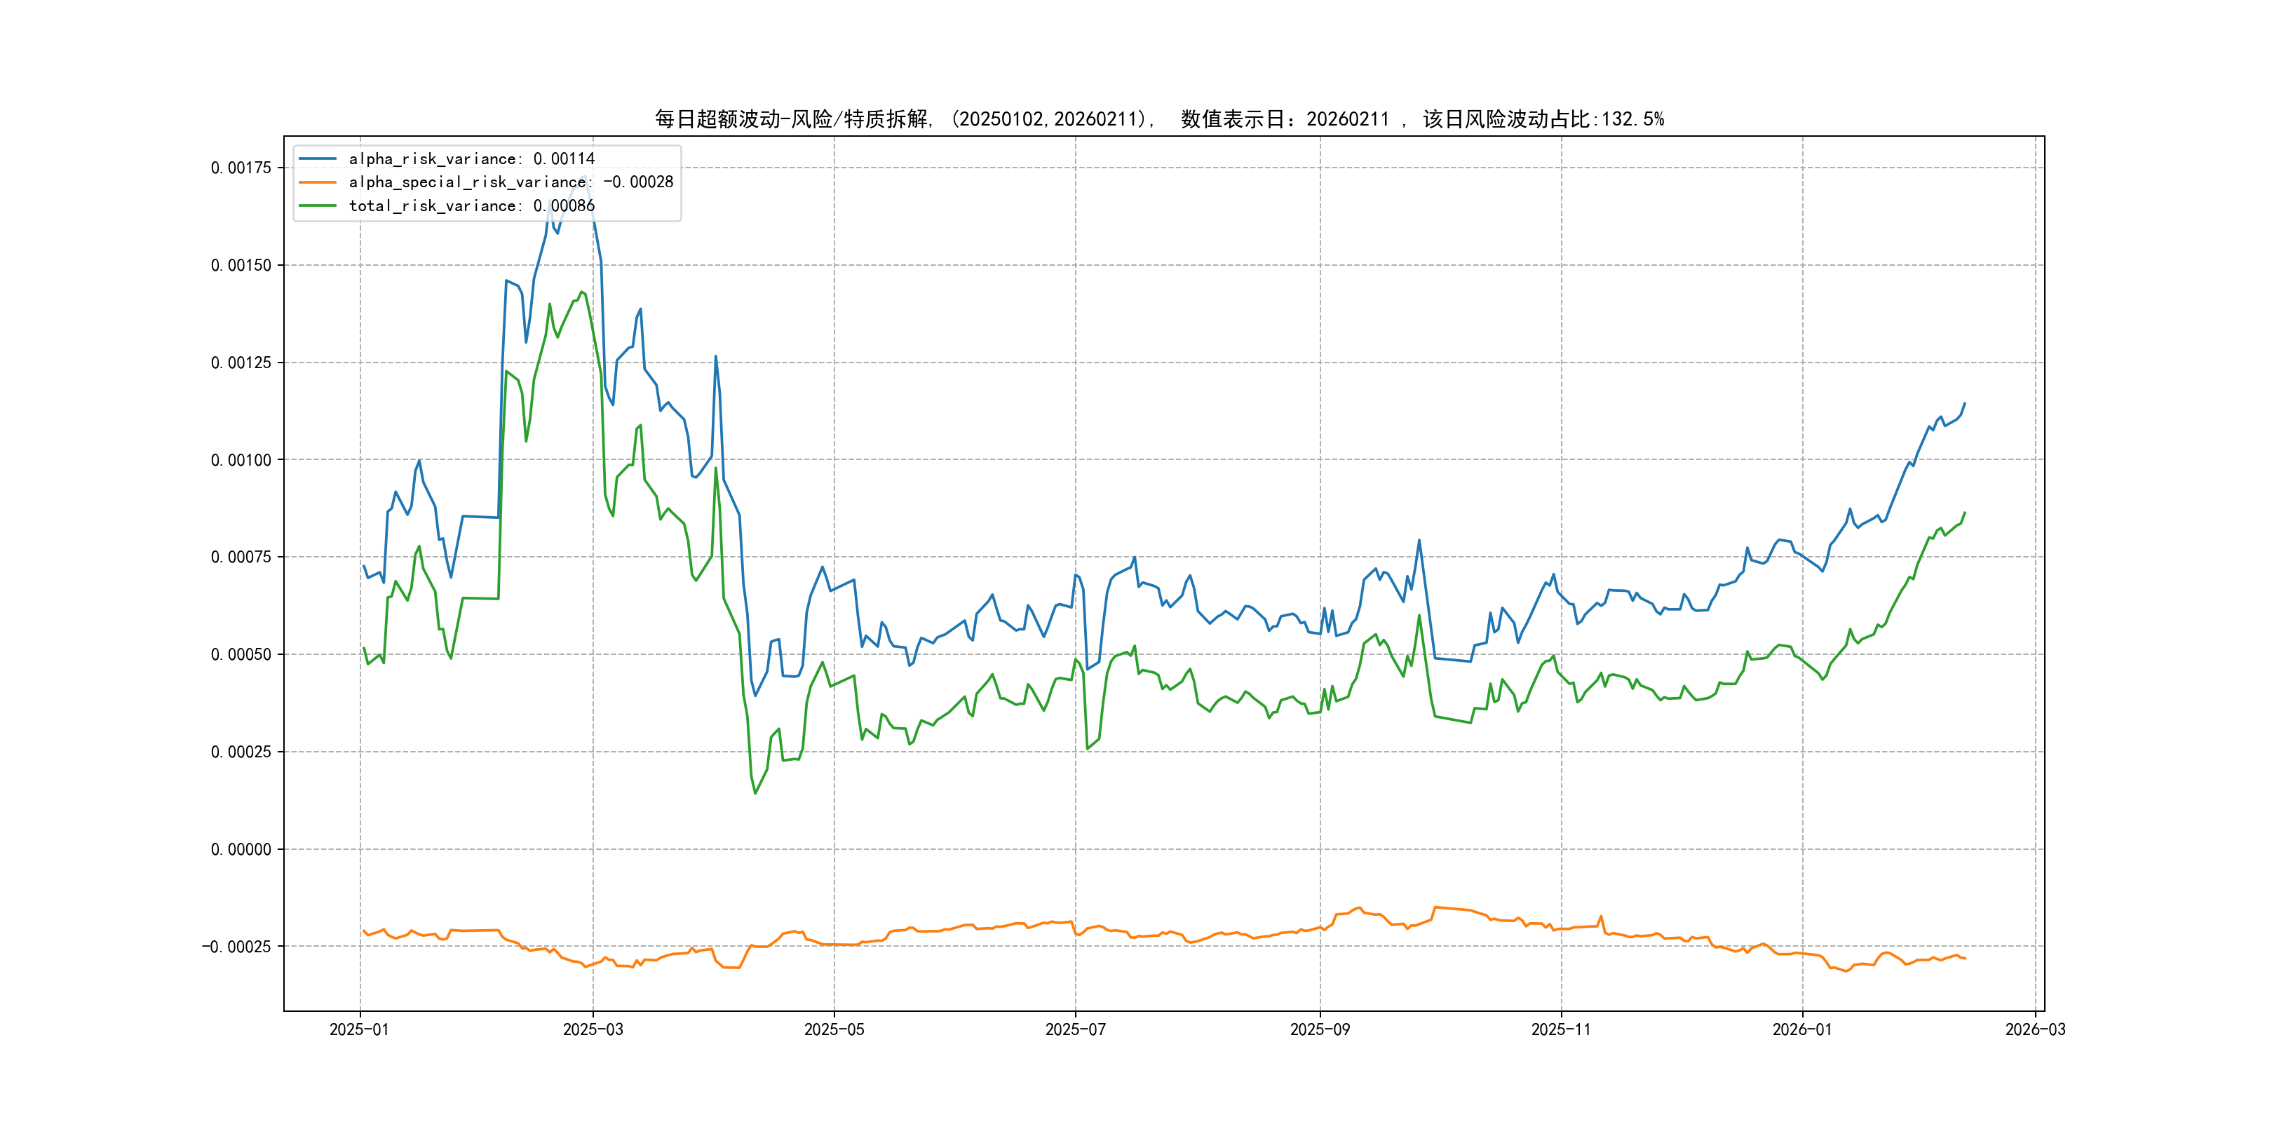The image size is (2272, 1136).
Task: Click the chart title text at top
Action: pos(1159,119)
